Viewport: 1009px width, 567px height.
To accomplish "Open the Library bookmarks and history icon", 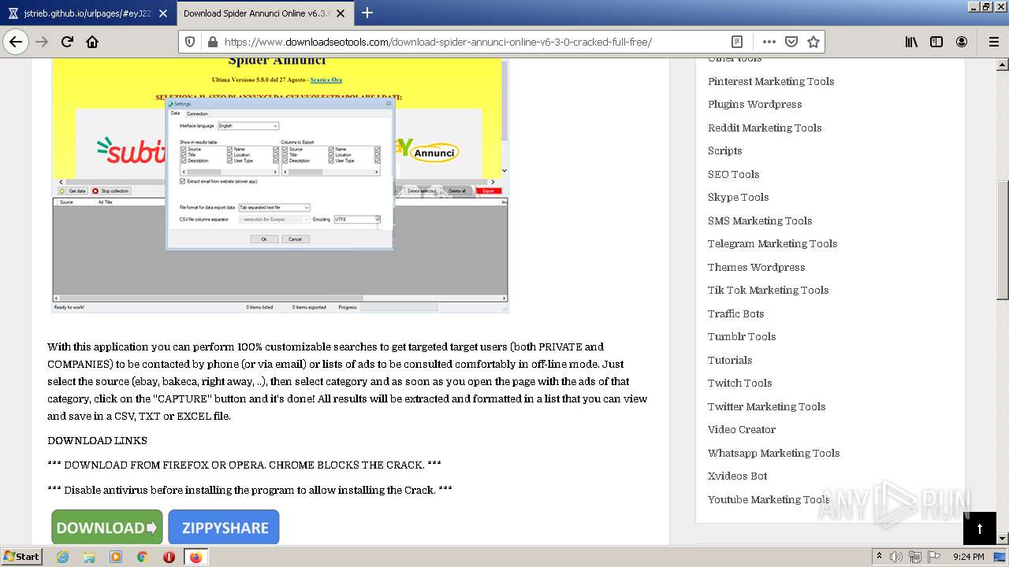I will point(911,42).
